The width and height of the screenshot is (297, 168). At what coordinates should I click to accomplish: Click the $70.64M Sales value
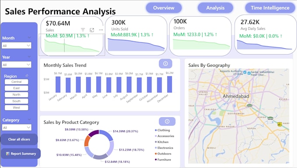click(58, 23)
